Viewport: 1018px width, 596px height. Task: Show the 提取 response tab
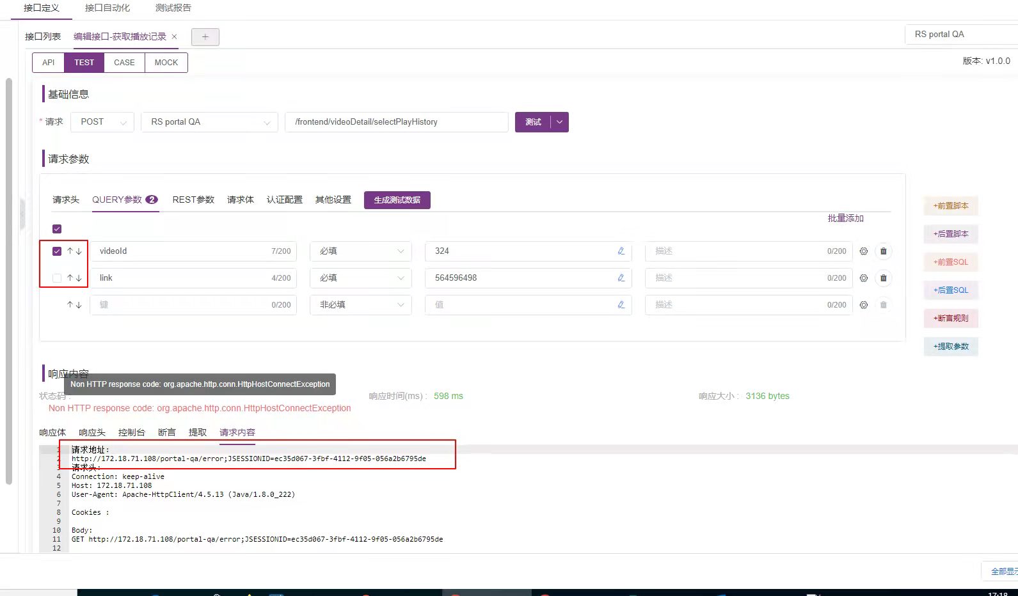pyautogui.click(x=198, y=432)
